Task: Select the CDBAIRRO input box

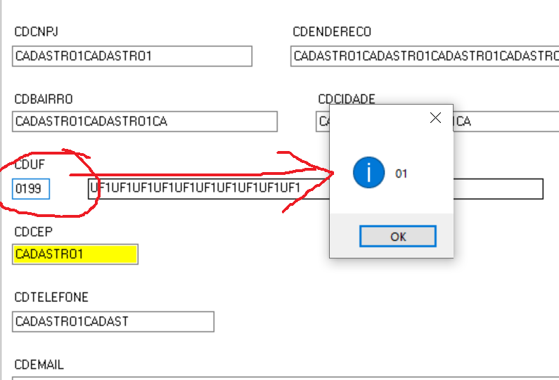Action: click(145, 122)
